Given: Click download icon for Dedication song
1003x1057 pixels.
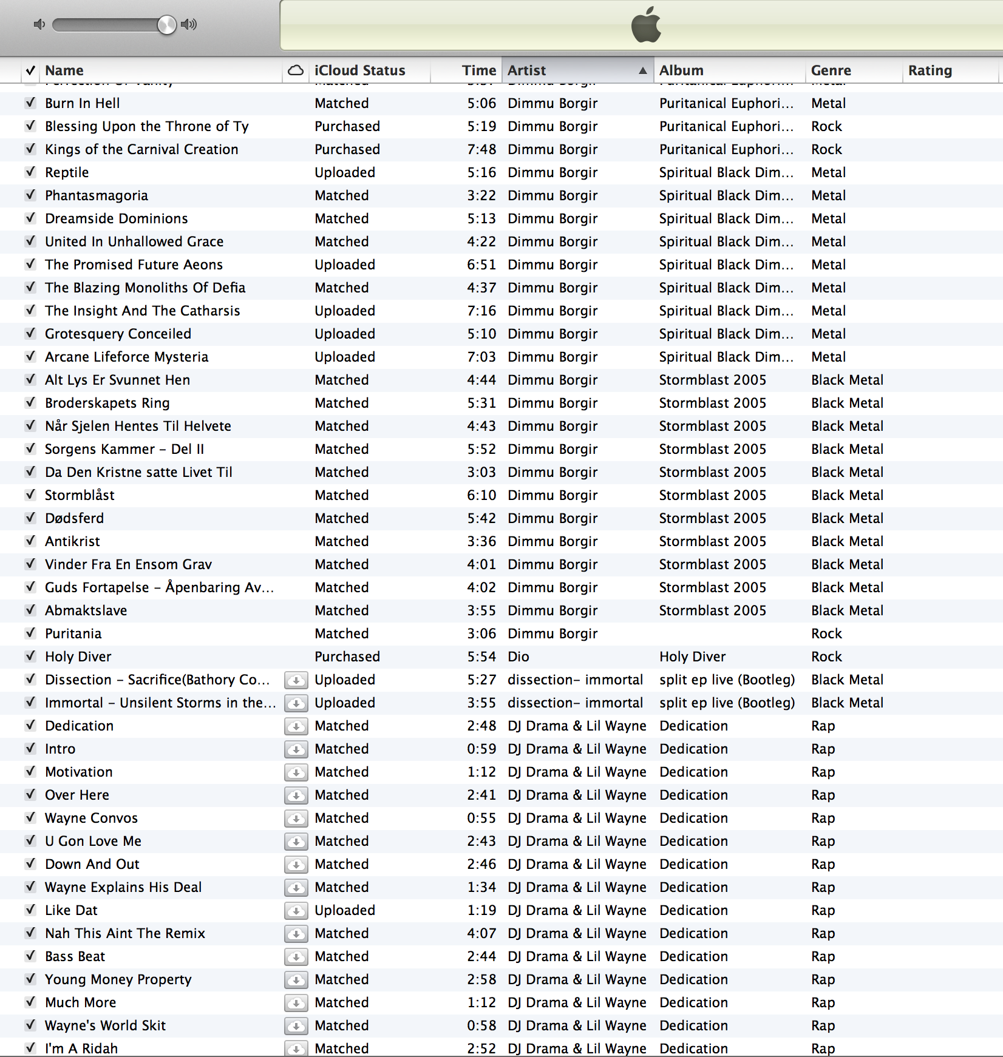Looking at the screenshot, I should [x=296, y=726].
